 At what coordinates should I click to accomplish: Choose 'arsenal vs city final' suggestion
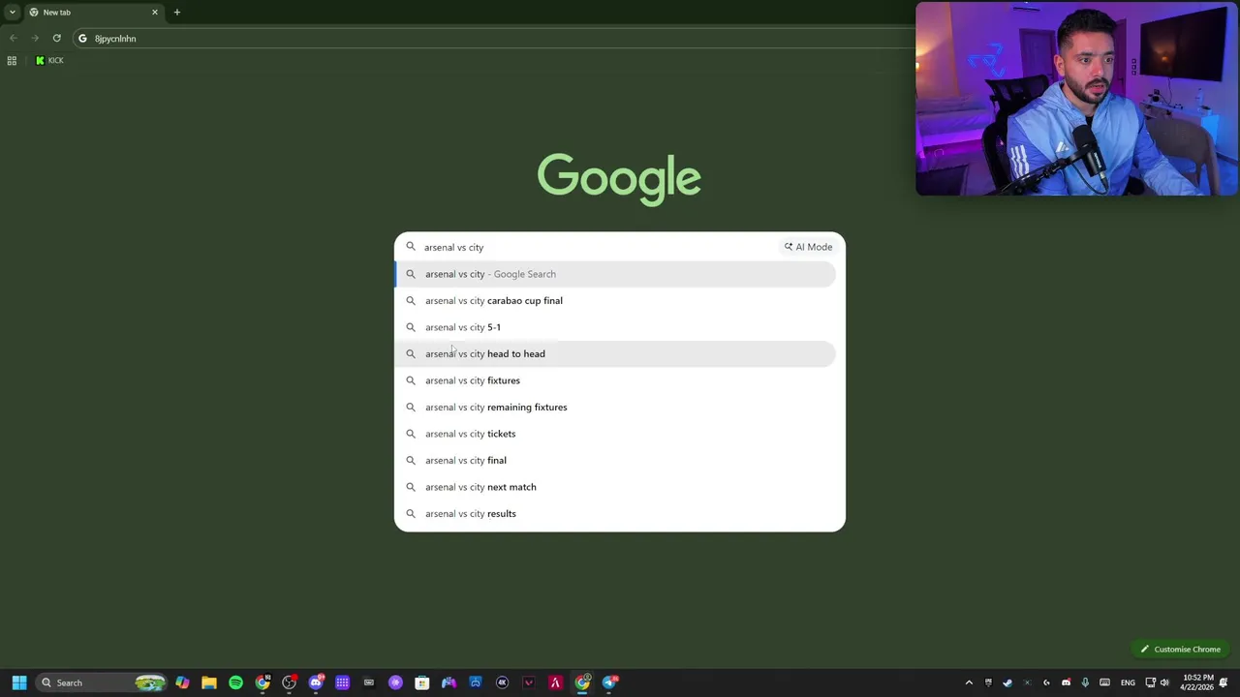[614, 460]
